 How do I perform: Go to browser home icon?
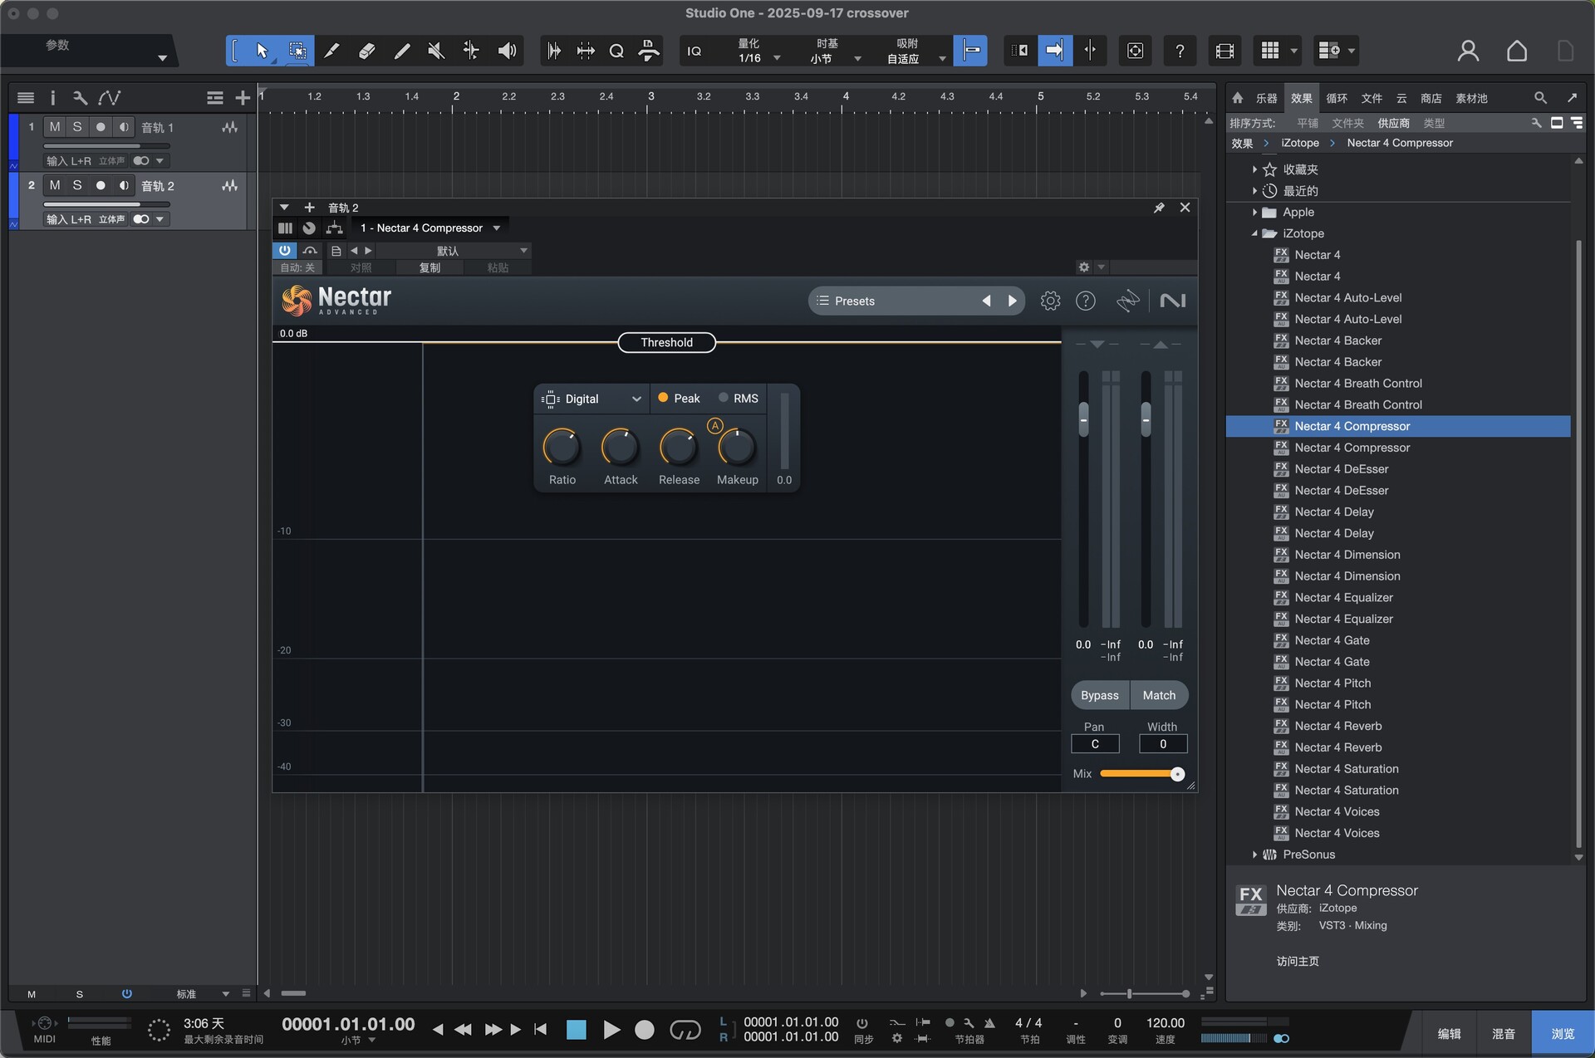(x=1238, y=98)
